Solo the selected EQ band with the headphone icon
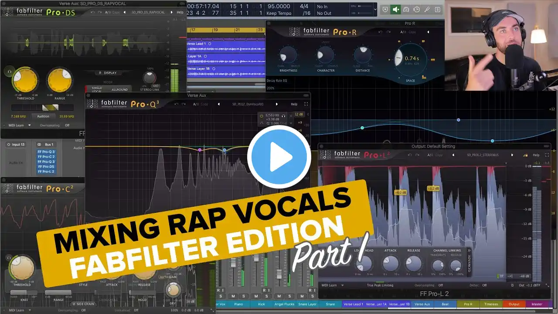The height and width of the screenshot is (314, 558). 283,116
